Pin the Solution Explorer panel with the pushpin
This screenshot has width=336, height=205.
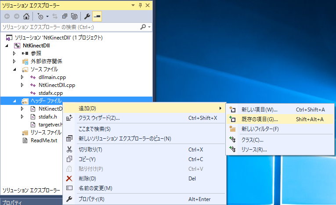tap(140, 5)
